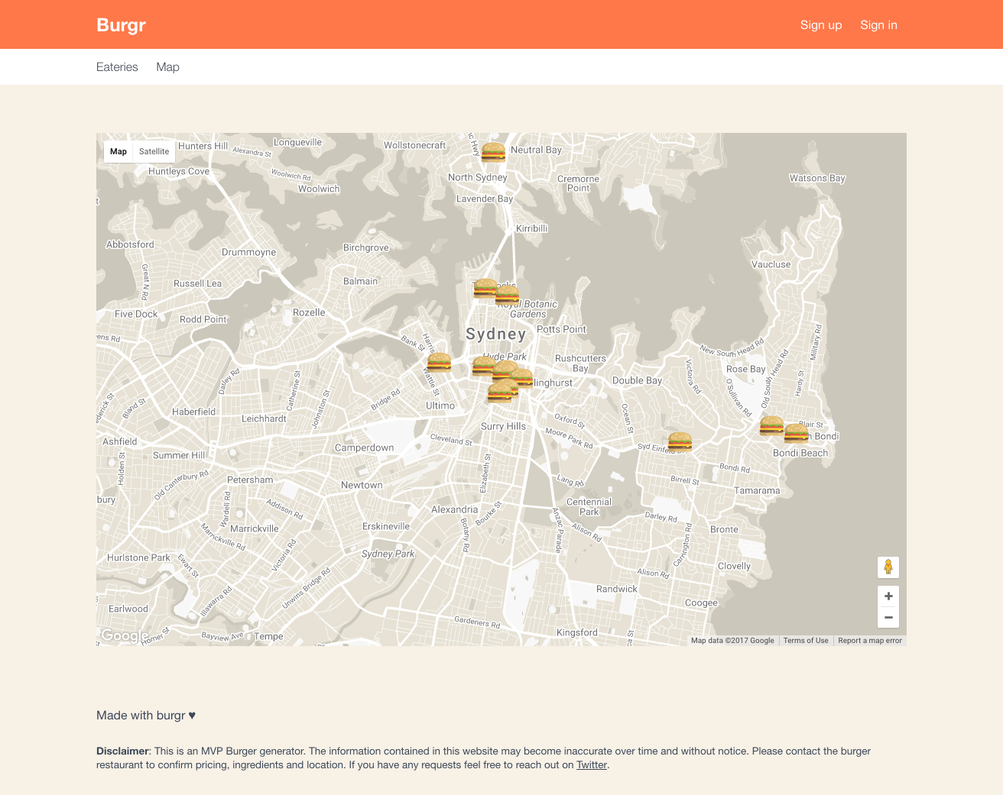Open the burger marker beside Bondi label

click(797, 433)
